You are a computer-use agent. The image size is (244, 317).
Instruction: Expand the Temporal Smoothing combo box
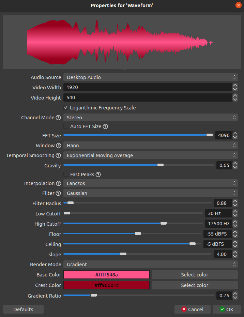(150, 155)
